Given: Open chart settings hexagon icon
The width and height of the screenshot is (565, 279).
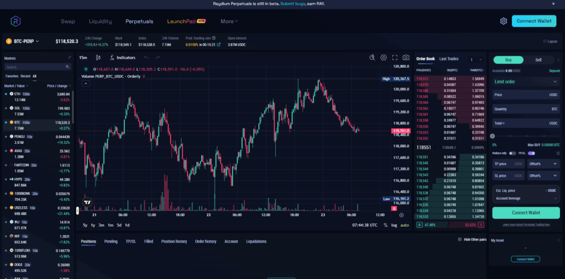Looking at the screenshot, I should [383, 57].
